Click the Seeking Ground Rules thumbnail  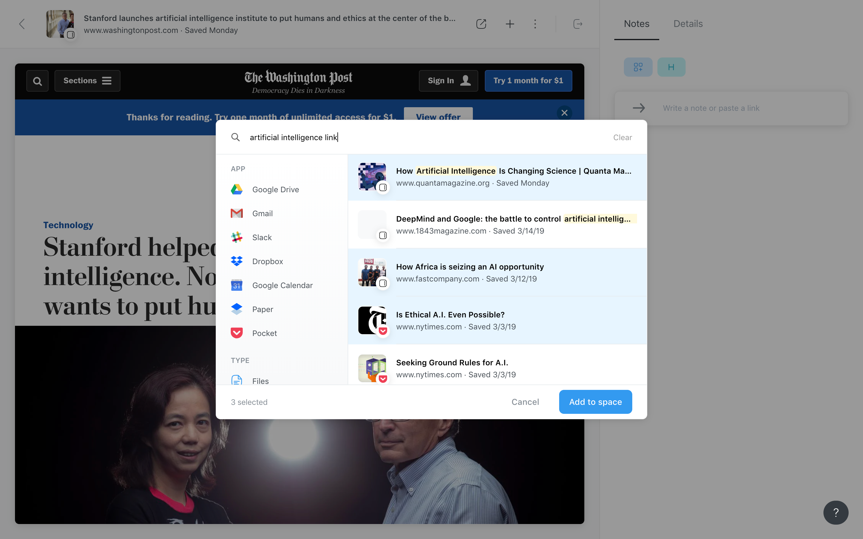tap(372, 368)
